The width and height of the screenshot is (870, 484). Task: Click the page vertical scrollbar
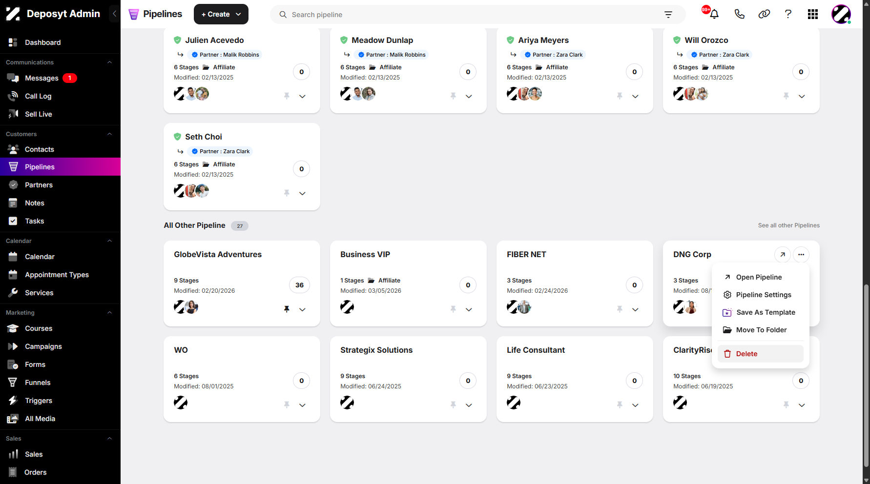click(866, 376)
